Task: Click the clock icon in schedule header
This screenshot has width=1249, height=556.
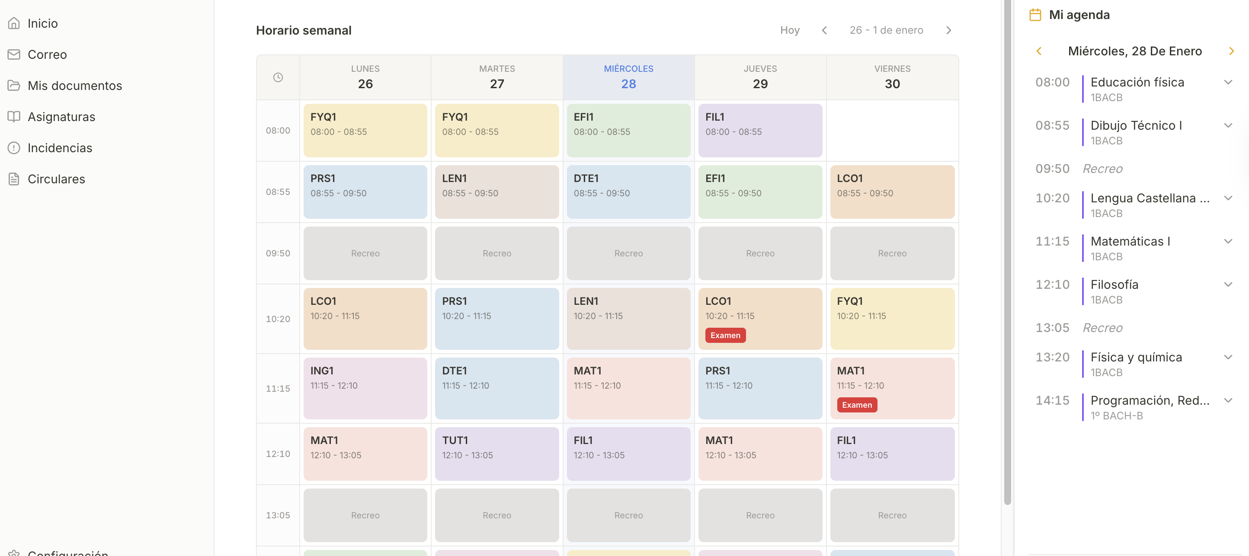Action: [x=278, y=77]
